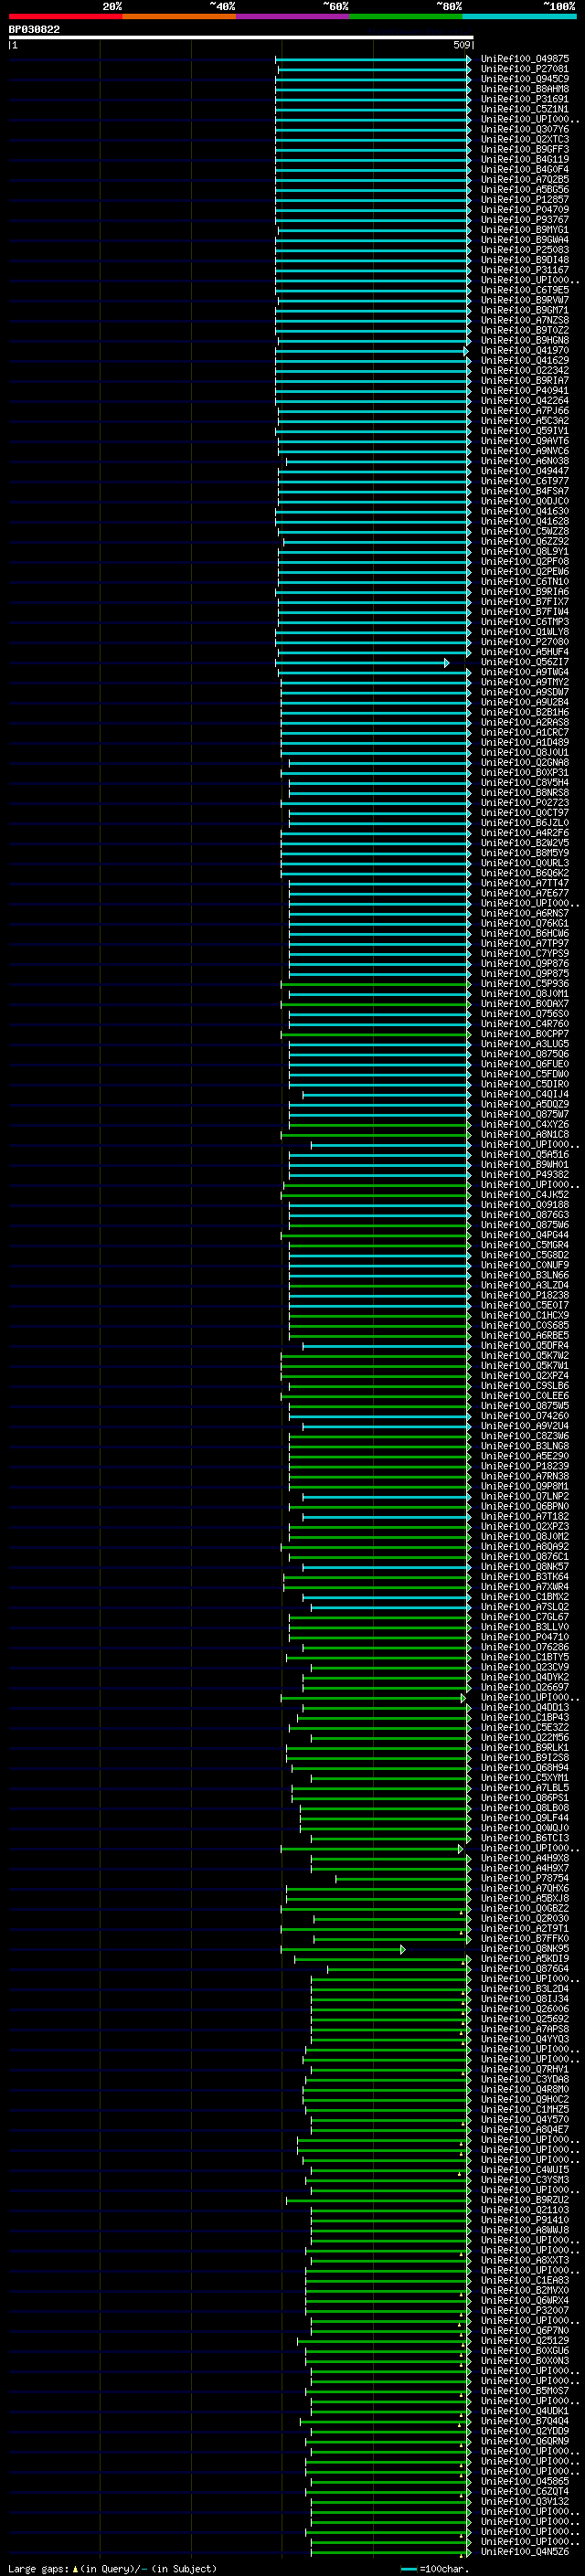
Task: Select the UniRef100_B2B1H6 label
Action: [x=525, y=713]
